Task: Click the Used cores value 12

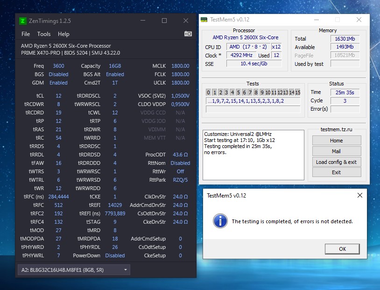Action: coord(276,55)
